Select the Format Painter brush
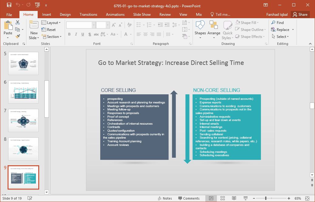The width and height of the screenshot is (315, 202). [x=18, y=37]
